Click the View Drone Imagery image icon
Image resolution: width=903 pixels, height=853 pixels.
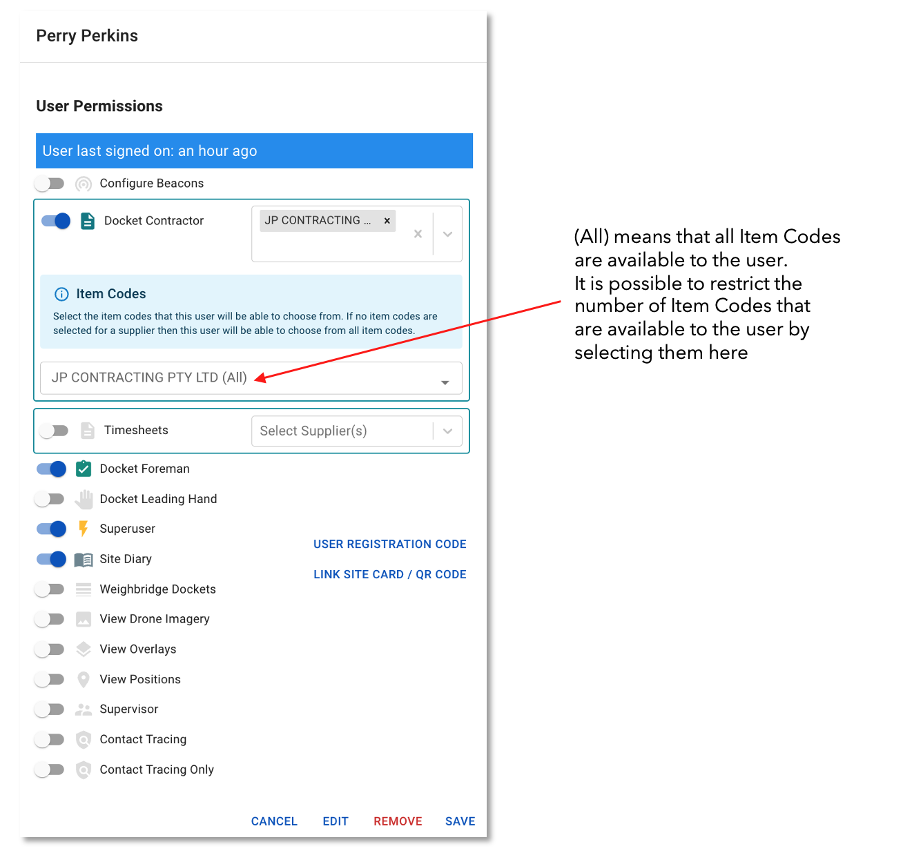coord(83,619)
